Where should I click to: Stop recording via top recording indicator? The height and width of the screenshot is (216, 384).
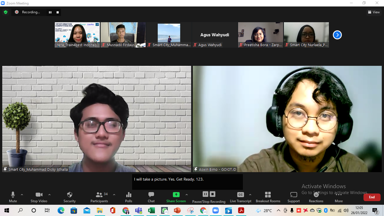tap(58, 12)
